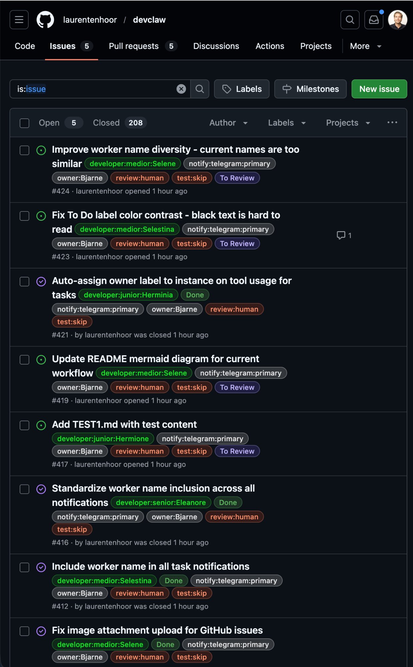
Task: Open the Author filter dropdown
Action: 228,123
